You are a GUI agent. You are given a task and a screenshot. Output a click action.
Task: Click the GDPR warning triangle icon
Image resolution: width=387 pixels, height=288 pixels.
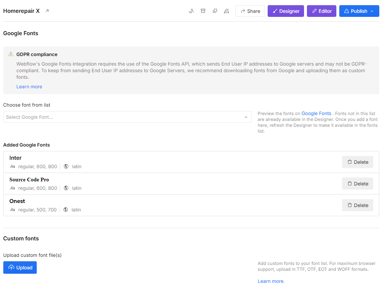[x=11, y=54]
